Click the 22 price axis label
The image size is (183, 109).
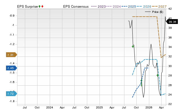pyautogui.click(x=170, y=104)
